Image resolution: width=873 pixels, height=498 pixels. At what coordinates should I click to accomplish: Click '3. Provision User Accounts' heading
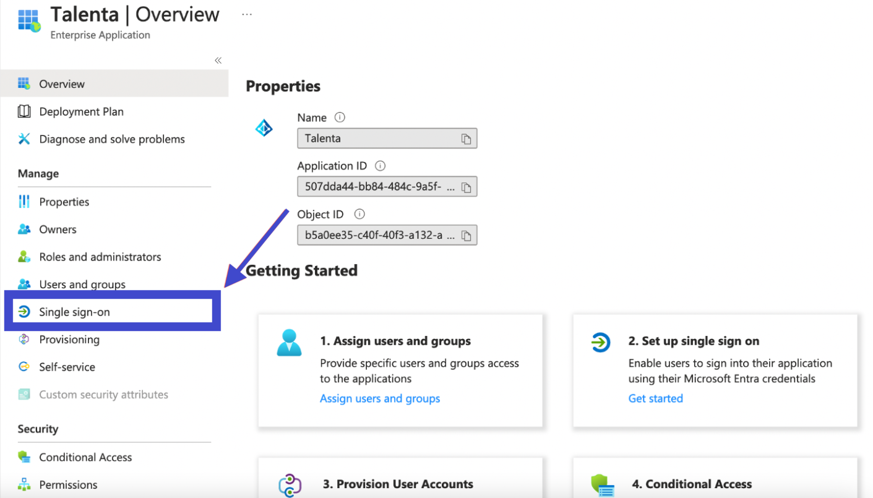tap(398, 484)
